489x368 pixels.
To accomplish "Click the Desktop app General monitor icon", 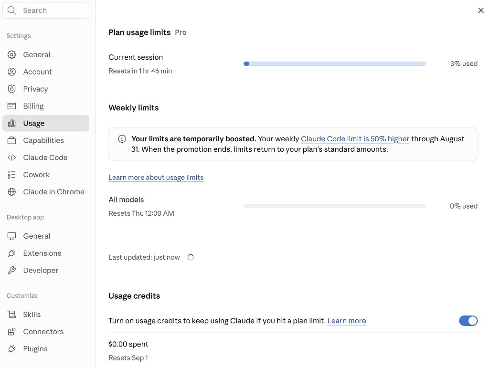I will click(11, 236).
